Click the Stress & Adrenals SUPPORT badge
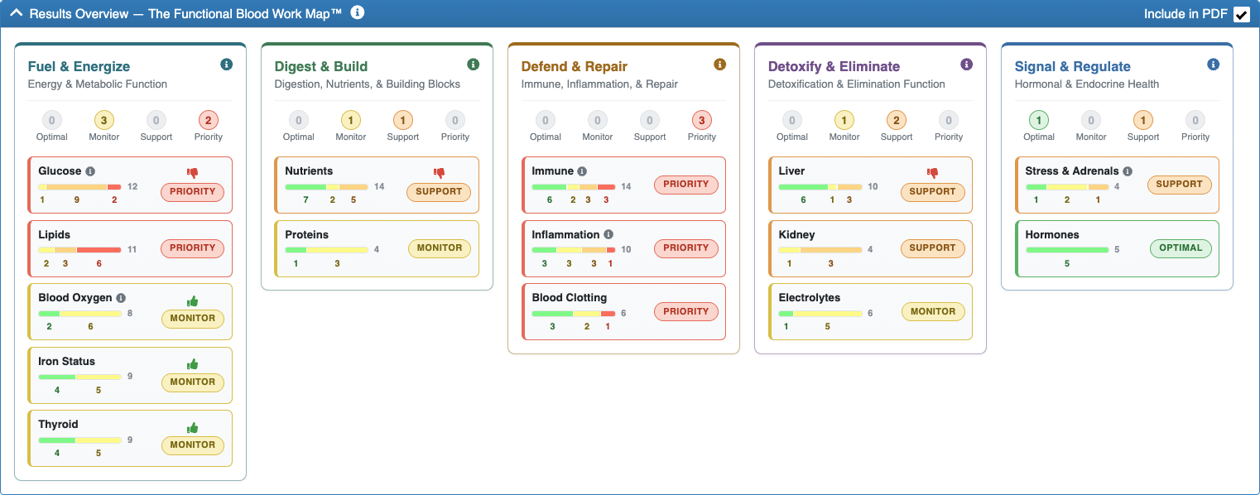 click(x=1179, y=184)
